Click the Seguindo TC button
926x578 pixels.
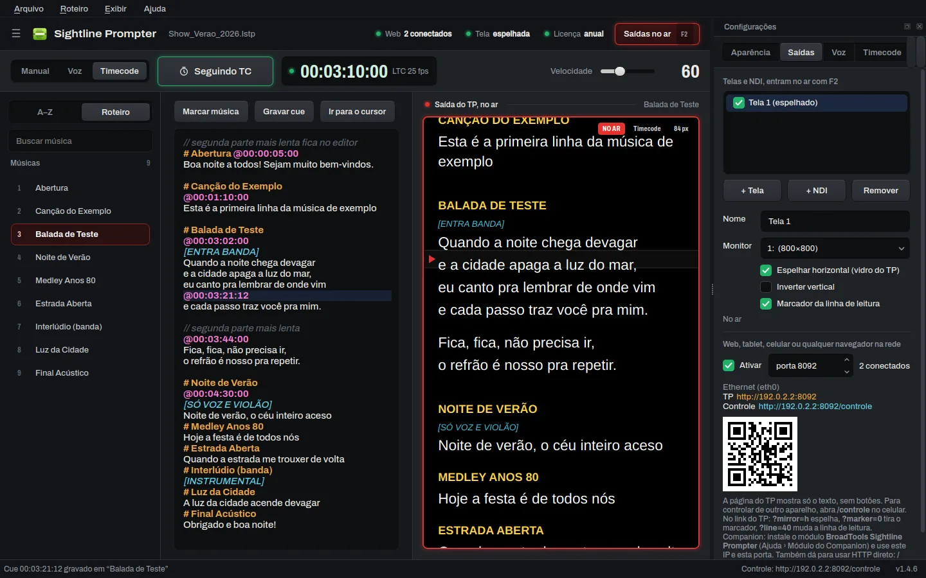pyautogui.click(x=215, y=71)
